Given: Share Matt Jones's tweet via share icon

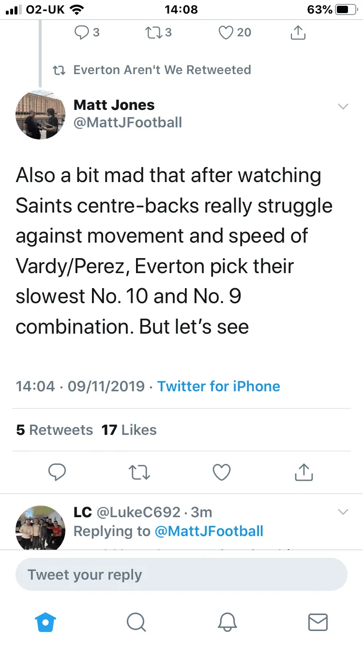Looking at the screenshot, I should point(304,472).
